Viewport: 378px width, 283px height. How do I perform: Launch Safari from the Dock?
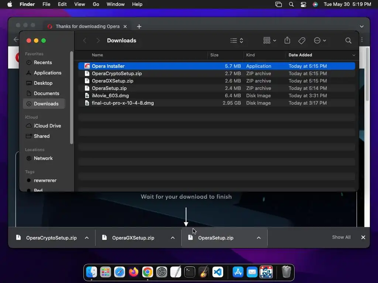[x=120, y=272]
